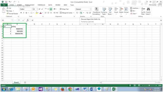163x92 pixels.
Task: Switch to the VIEW ribbon tab
Action: tap(65, 5)
